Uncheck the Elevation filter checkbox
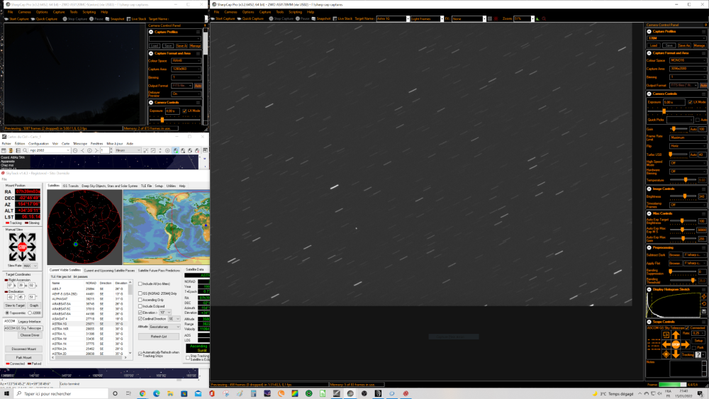 [x=140, y=313]
